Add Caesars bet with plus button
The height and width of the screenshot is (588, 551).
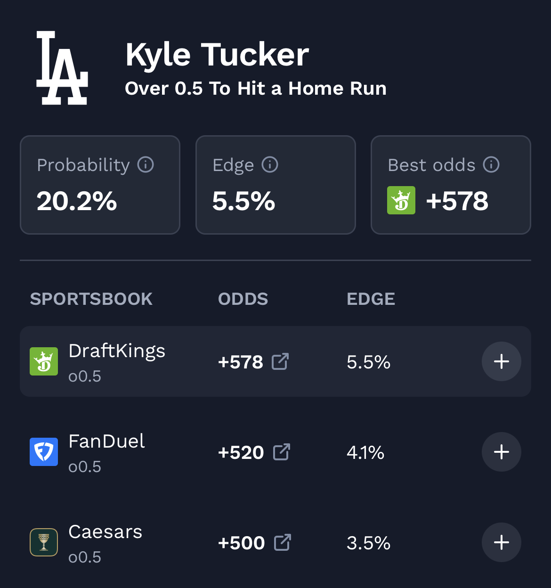(501, 542)
